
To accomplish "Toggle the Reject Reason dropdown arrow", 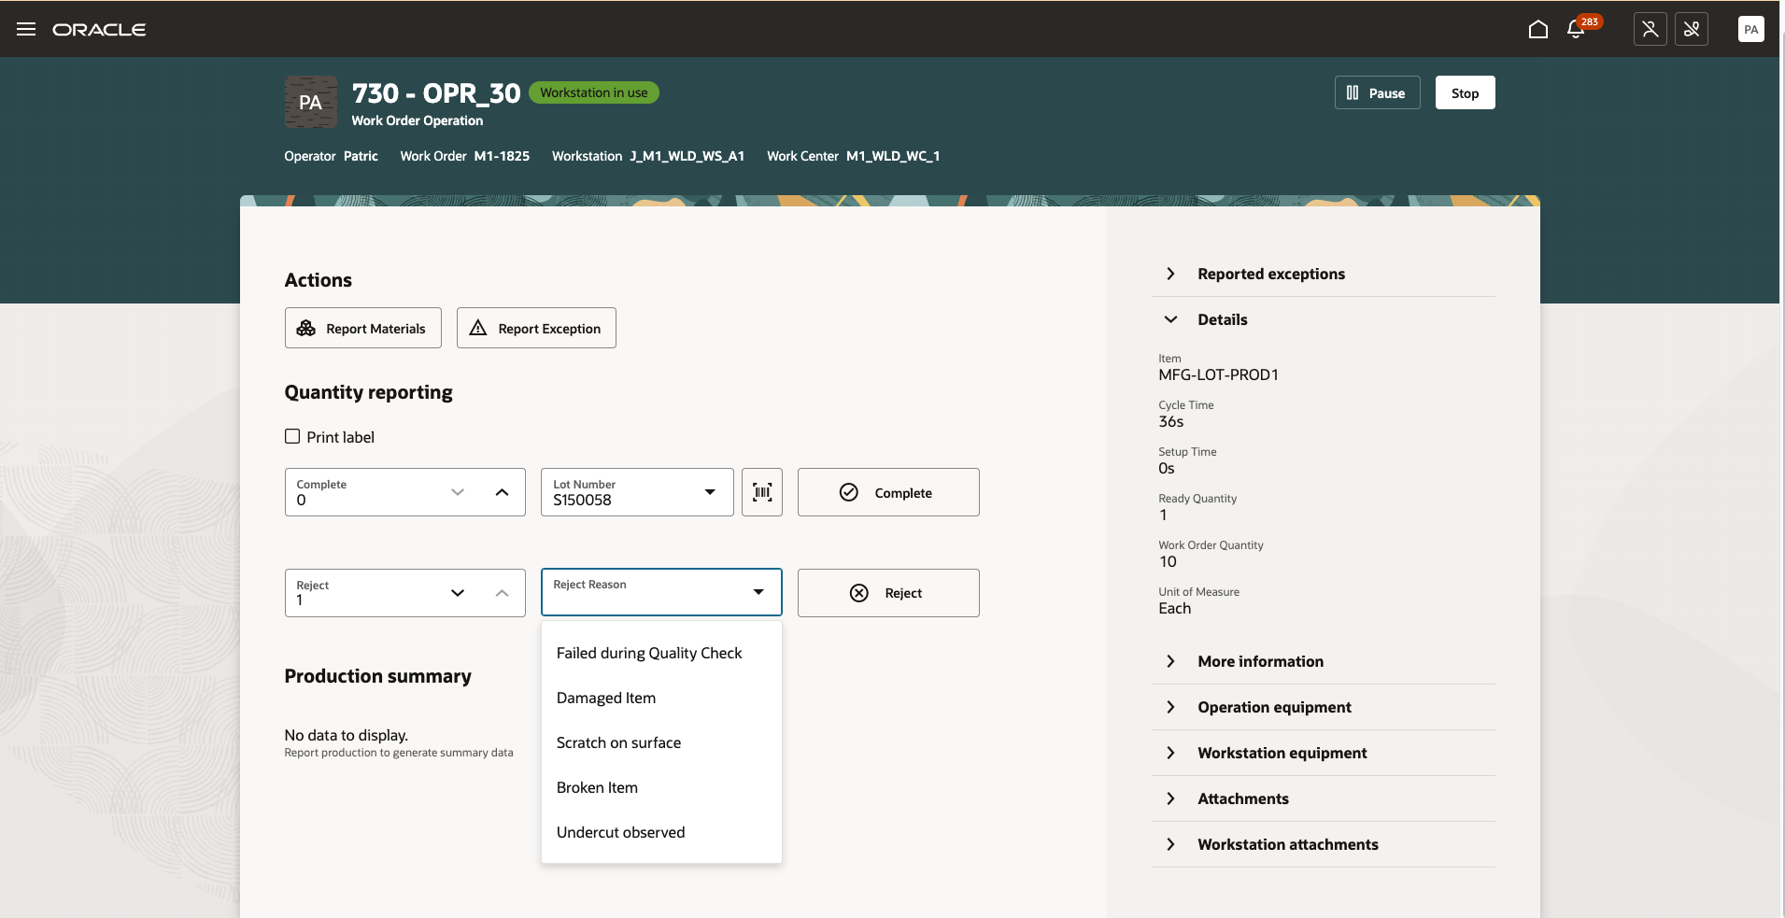I will (758, 592).
